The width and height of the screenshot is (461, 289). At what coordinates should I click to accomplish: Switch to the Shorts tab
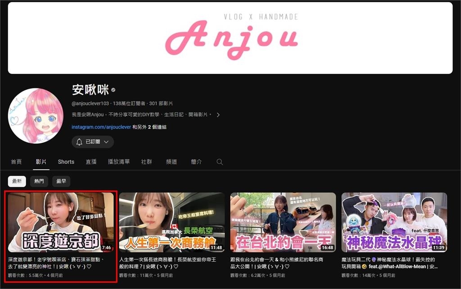(66, 161)
